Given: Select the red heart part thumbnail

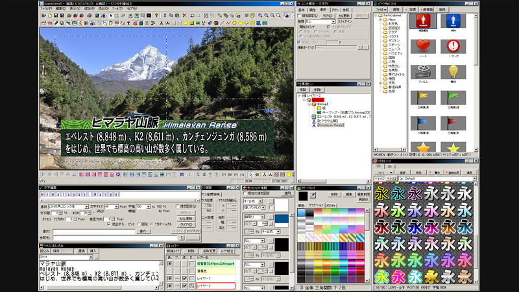Looking at the screenshot, I should [423, 46].
